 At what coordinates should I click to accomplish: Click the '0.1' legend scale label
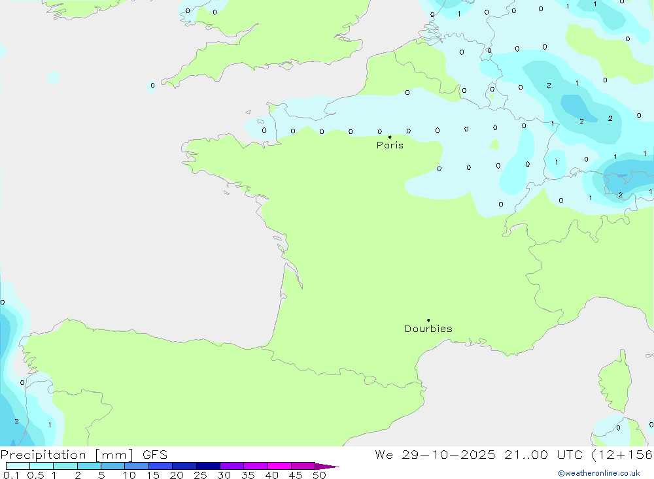11,475
